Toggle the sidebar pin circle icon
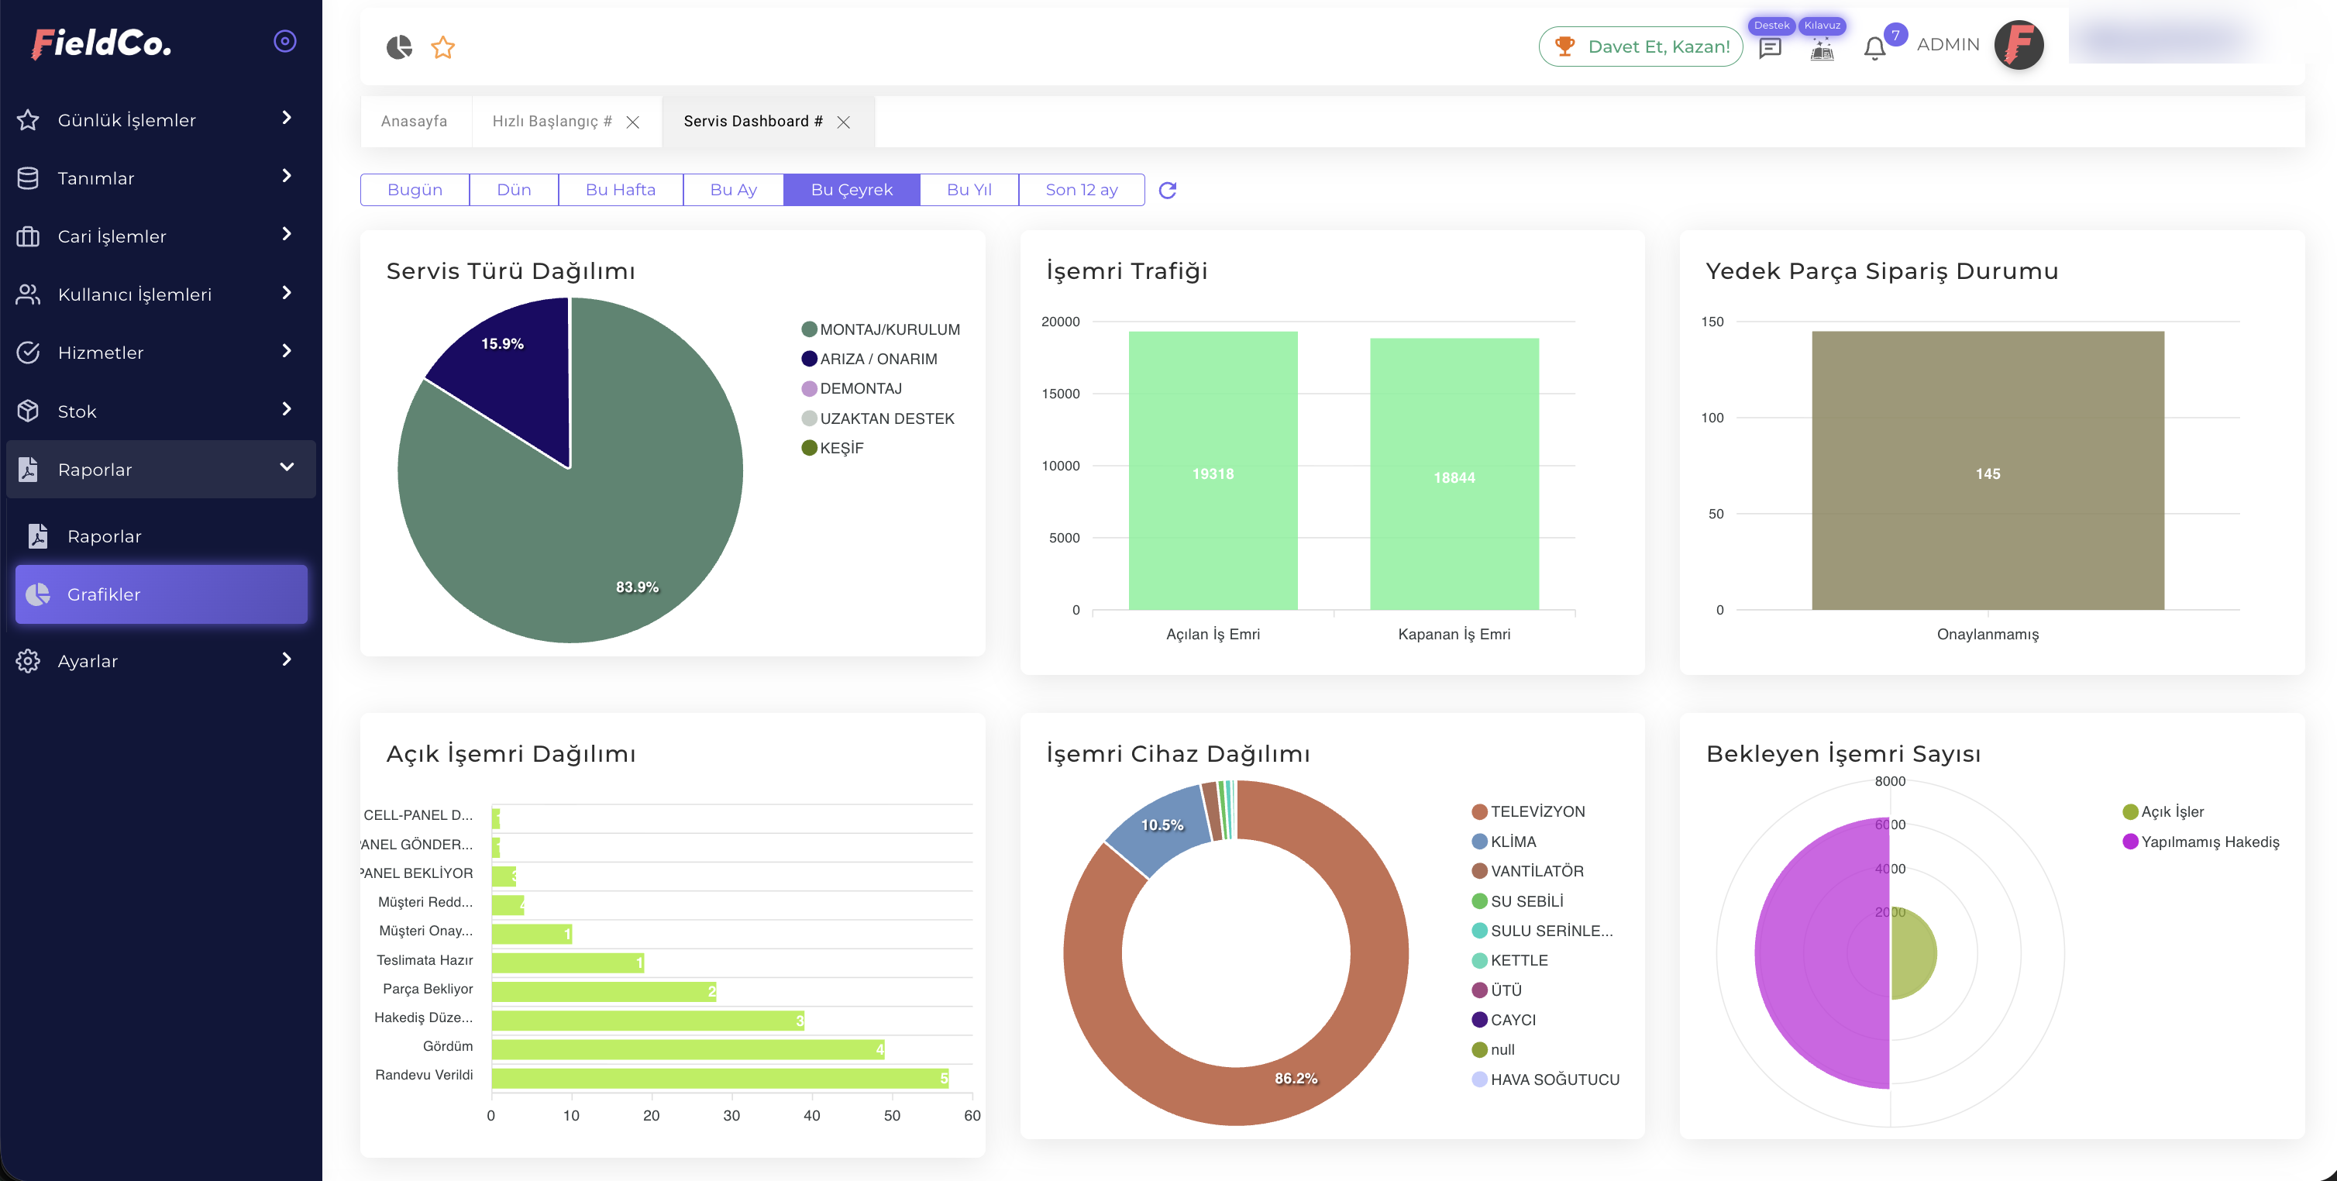The width and height of the screenshot is (2337, 1181). [x=285, y=42]
